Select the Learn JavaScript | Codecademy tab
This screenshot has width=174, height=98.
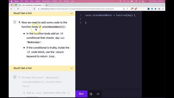pyautogui.click(x=32, y=5)
